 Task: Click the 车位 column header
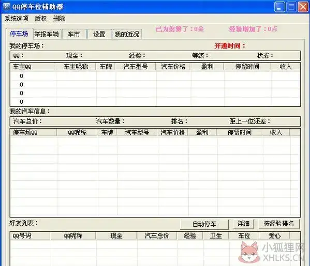pyautogui.click(x=244, y=236)
